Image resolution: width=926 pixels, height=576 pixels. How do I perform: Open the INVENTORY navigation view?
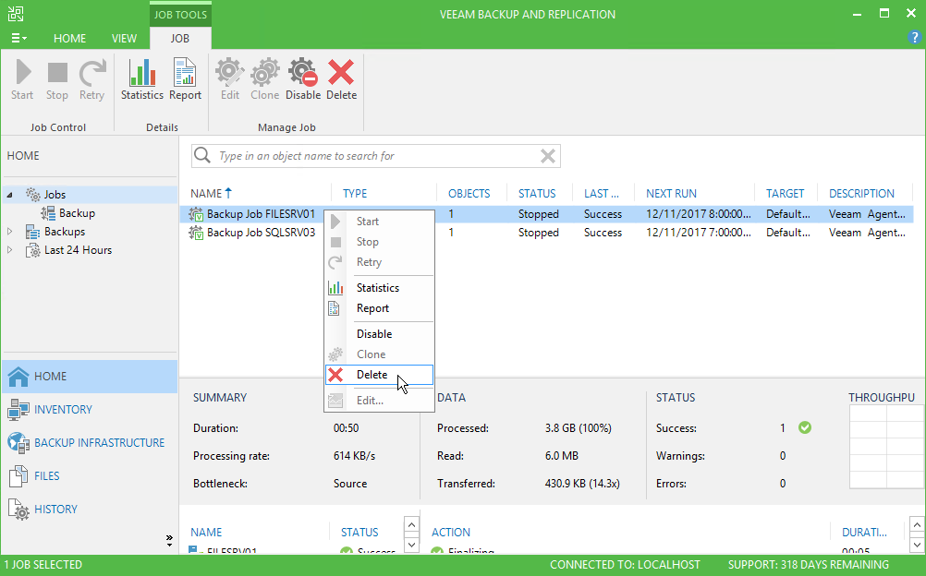(90, 410)
